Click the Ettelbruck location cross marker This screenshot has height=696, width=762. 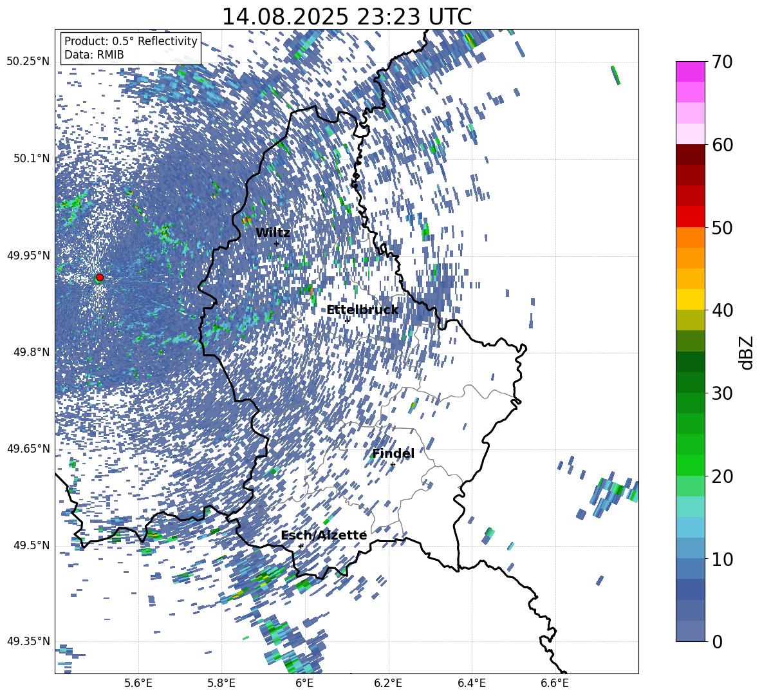(x=347, y=320)
